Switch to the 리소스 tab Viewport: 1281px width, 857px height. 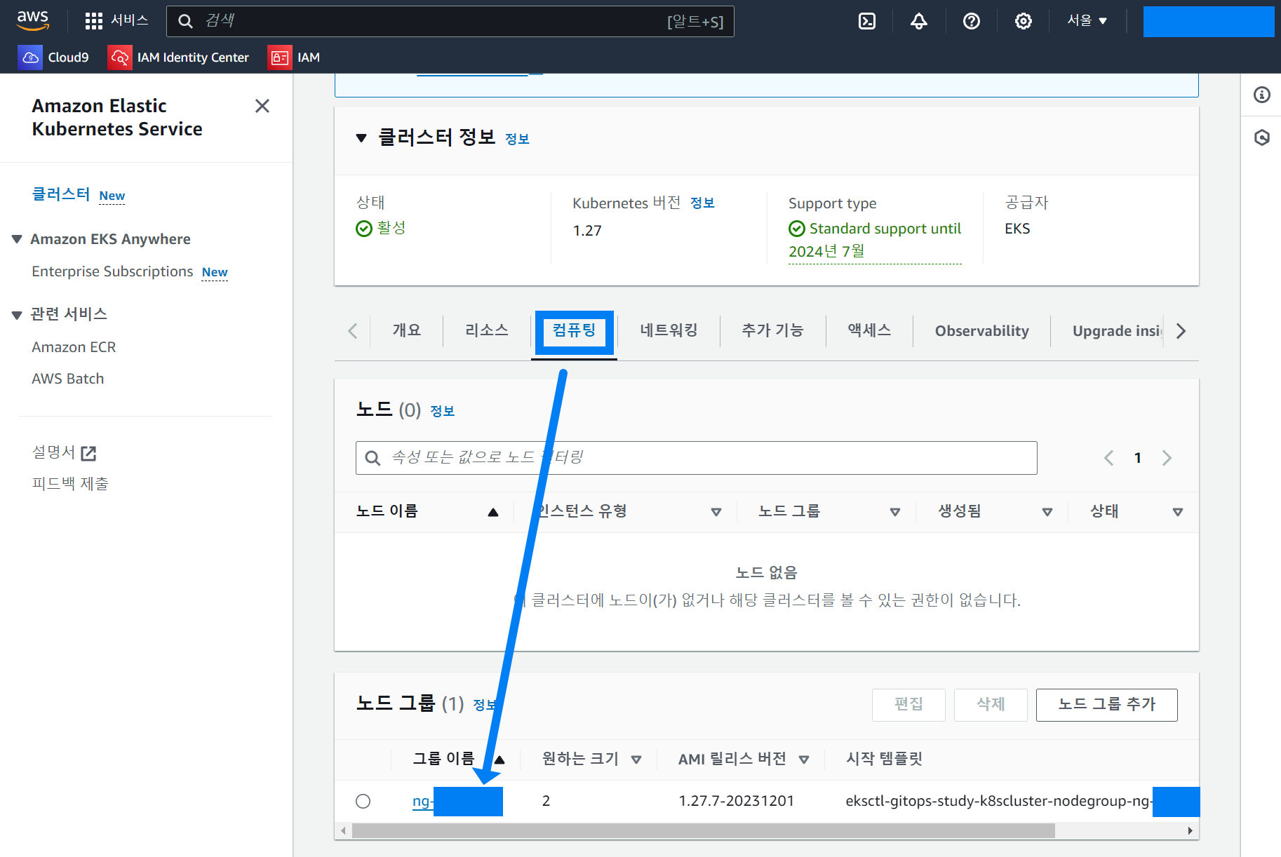487,330
